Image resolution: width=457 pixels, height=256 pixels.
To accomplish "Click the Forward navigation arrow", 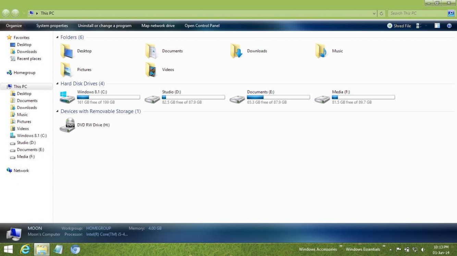I will pyautogui.click(x=15, y=13).
